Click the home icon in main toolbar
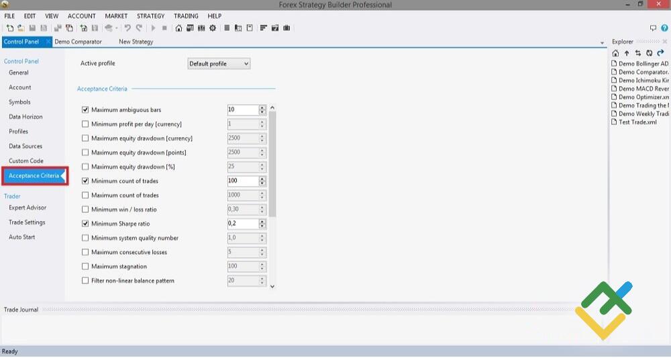 [178, 28]
